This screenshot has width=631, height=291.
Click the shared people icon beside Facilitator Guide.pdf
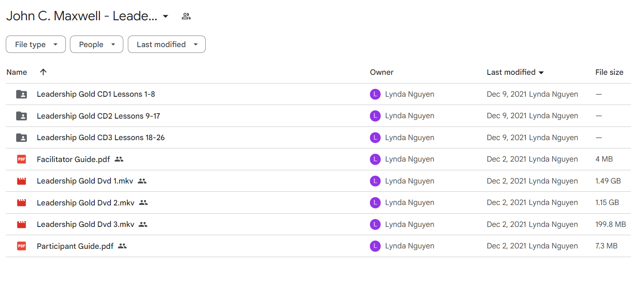point(119,159)
